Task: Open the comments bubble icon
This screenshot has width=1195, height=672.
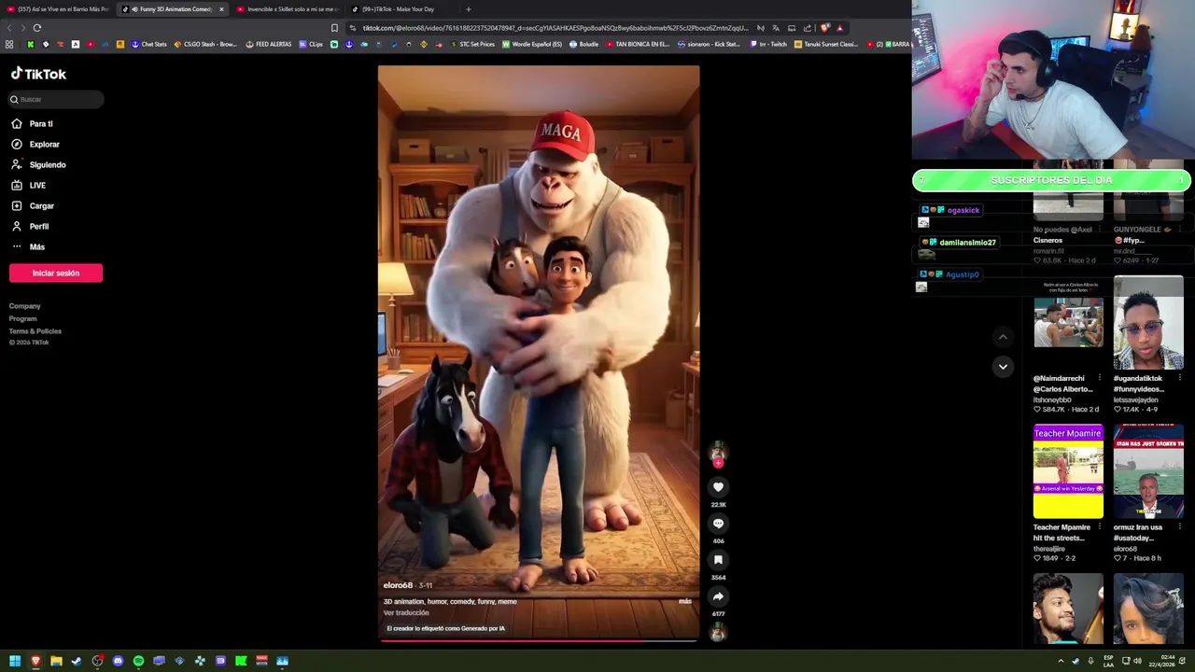Action: 718,523
